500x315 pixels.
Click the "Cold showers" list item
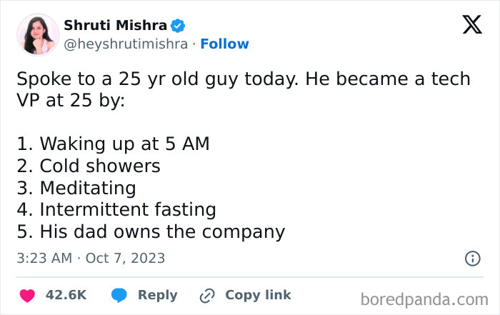(89, 166)
